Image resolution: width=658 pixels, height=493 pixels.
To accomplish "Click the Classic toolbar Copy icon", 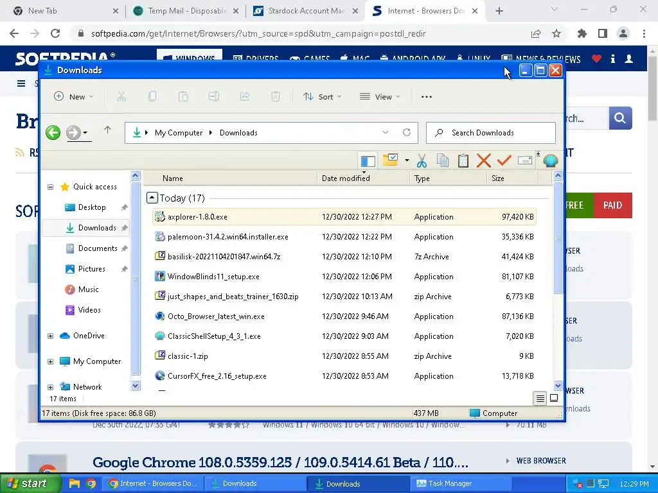I will 442,160.
